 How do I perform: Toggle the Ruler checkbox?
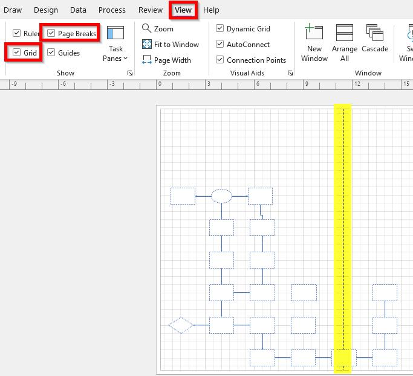tap(16, 33)
